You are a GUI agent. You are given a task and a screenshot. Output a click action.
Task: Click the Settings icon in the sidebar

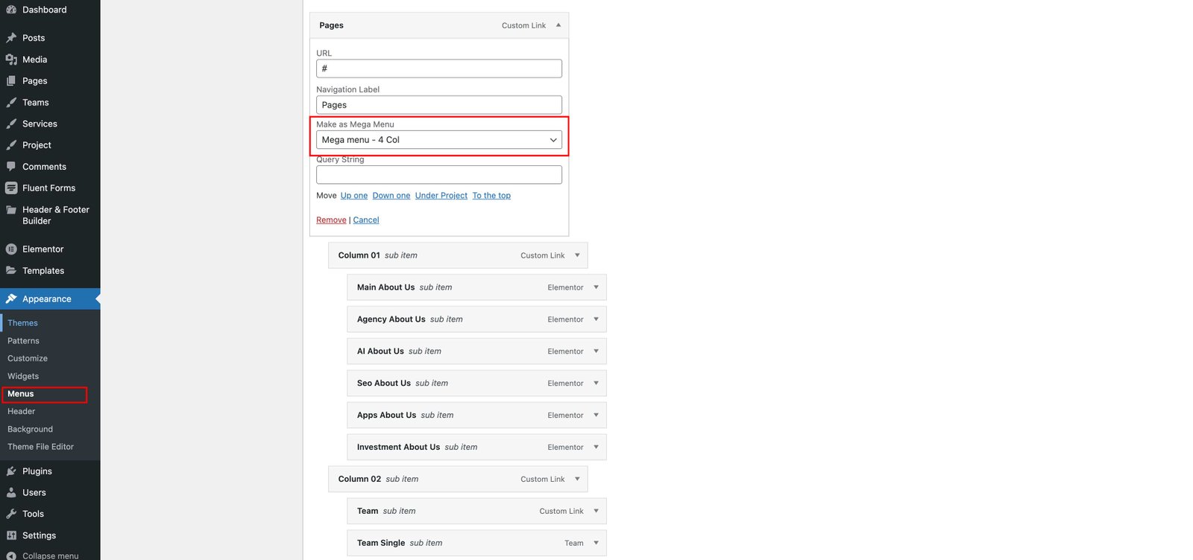click(11, 535)
